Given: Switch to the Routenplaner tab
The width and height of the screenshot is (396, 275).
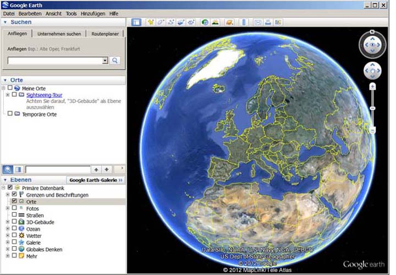Looking at the screenshot, I should [x=105, y=34].
